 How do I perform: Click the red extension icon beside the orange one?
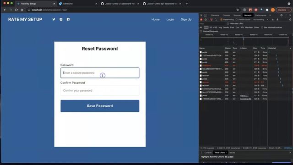(256, 10)
